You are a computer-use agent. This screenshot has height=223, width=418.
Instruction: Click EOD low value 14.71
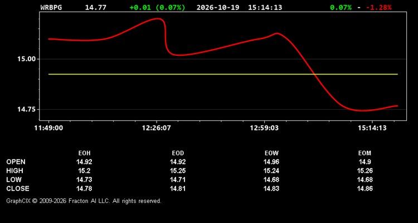(x=178, y=180)
